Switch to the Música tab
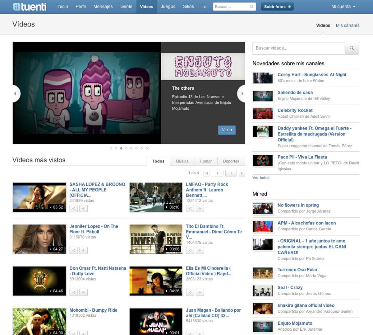The height and width of the screenshot is (335, 373). [182, 161]
